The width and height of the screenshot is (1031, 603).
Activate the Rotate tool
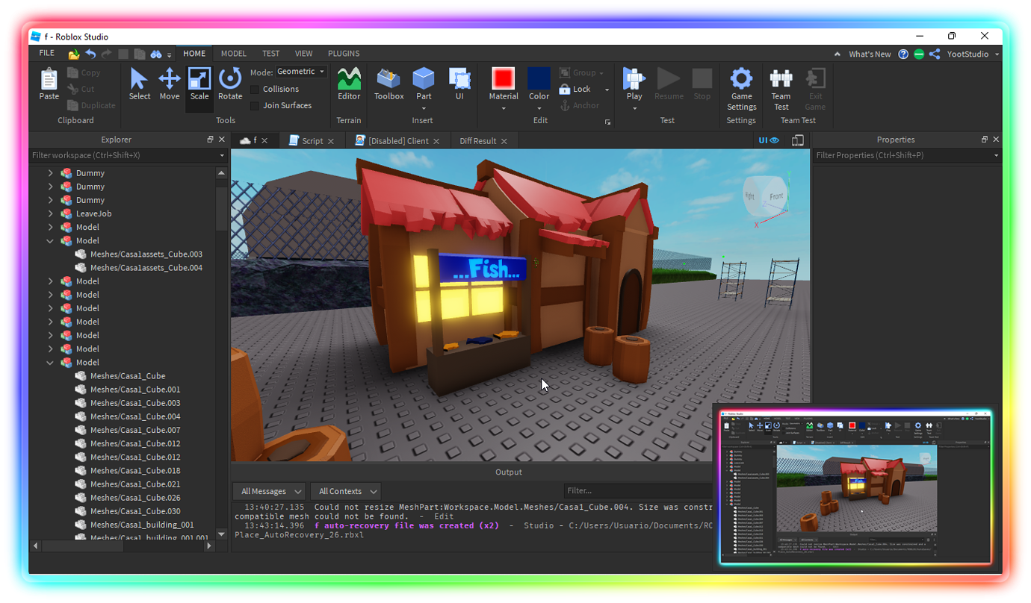coord(230,84)
